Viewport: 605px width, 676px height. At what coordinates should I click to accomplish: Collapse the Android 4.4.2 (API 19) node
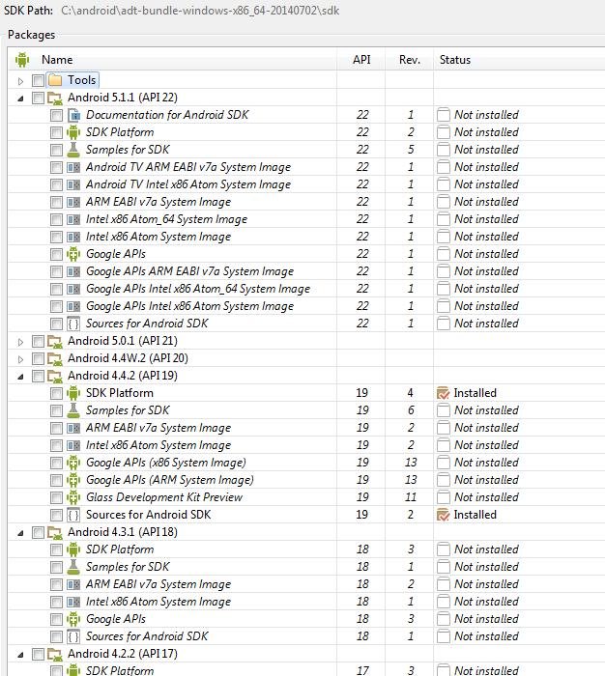pos(20,377)
